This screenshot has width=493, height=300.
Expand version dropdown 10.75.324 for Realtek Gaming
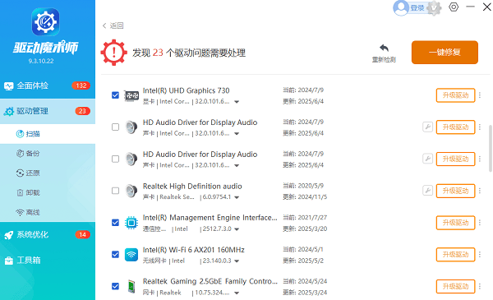pyautogui.click(x=237, y=293)
